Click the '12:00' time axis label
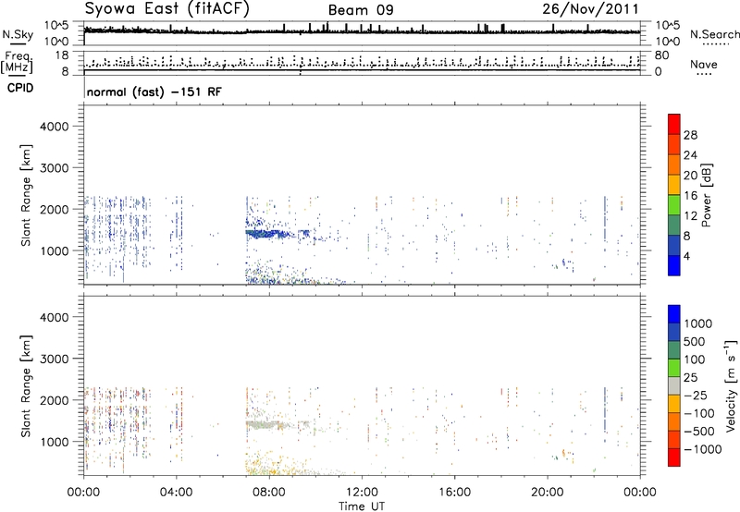Viewport: 740px width, 512px height. coord(362,492)
